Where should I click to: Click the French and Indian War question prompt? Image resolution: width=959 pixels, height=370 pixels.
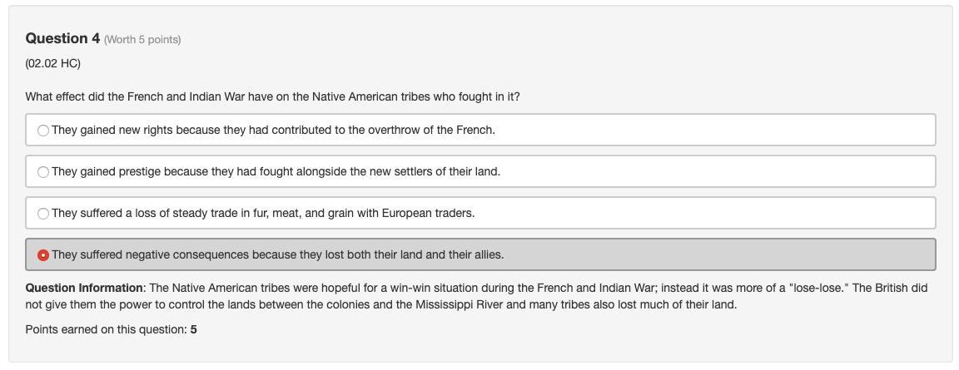coord(272,96)
